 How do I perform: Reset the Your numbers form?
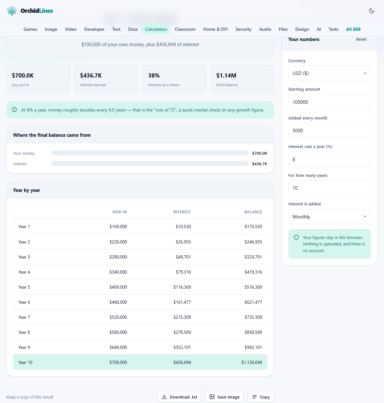coord(361,39)
